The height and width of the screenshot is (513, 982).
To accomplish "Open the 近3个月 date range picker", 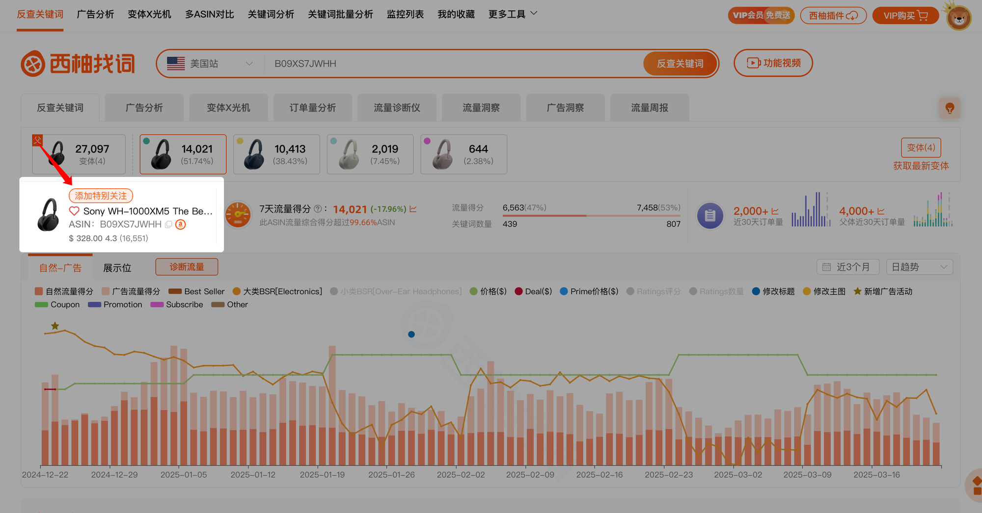I will (848, 267).
